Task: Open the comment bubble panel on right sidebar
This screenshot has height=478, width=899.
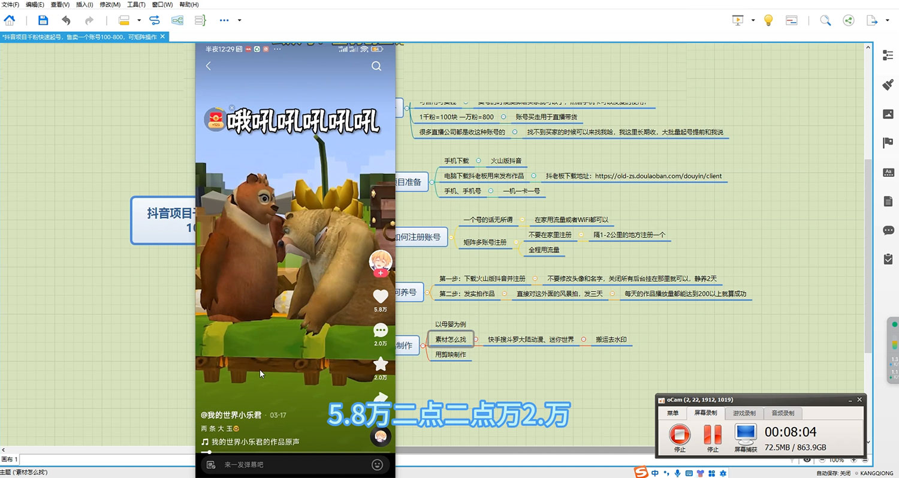Action: 888,230
